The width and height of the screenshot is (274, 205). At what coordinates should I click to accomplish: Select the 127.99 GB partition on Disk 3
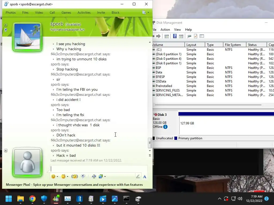(x=227, y=125)
